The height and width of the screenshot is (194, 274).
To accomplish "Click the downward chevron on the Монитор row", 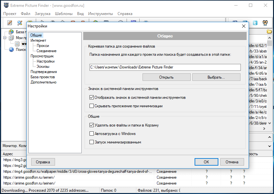I will coord(270,146).
